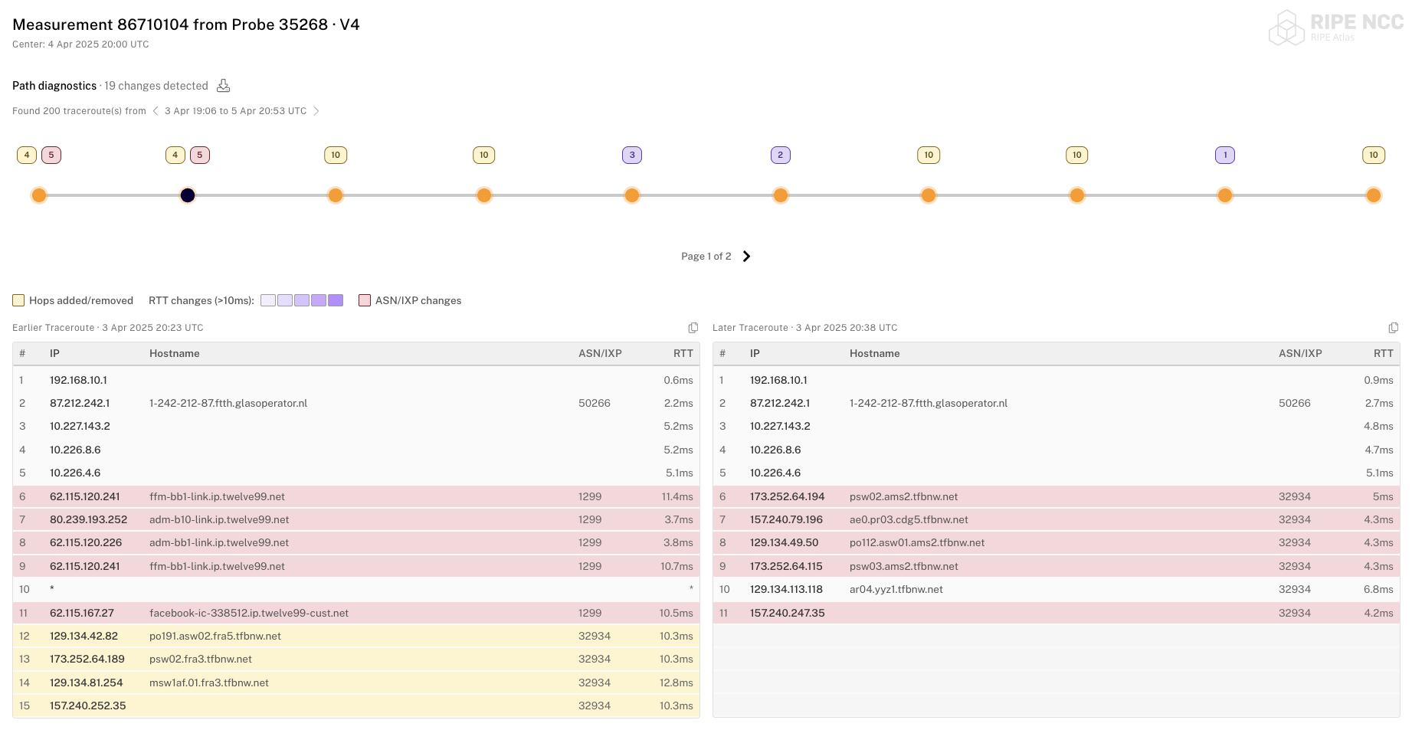
Task: Click the darkest purple RTT changes swatch
Action: [x=336, y=300]
